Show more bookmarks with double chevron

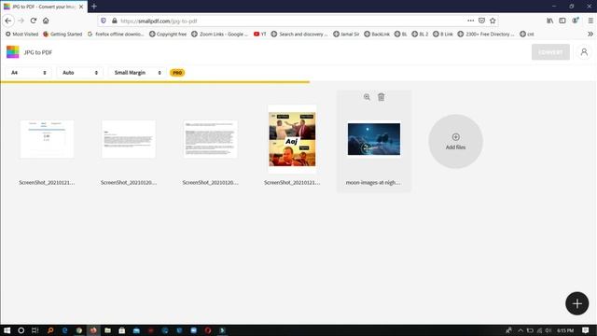pos(590,34)
